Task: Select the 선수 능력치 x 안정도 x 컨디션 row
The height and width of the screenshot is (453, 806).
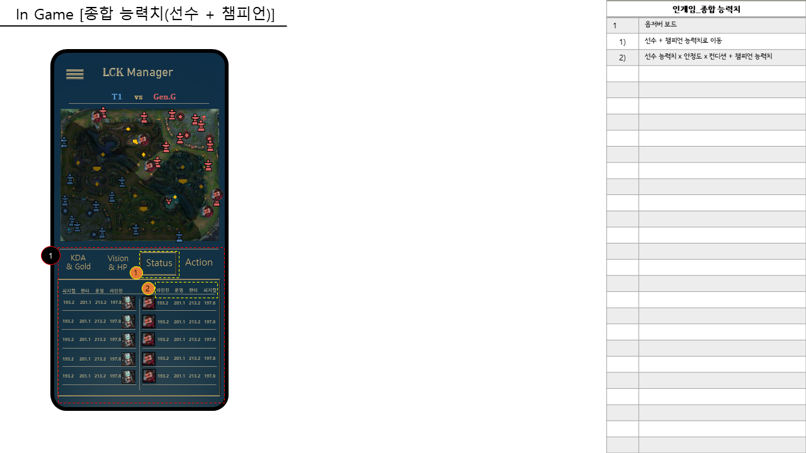Action: [x=706, y=57]
